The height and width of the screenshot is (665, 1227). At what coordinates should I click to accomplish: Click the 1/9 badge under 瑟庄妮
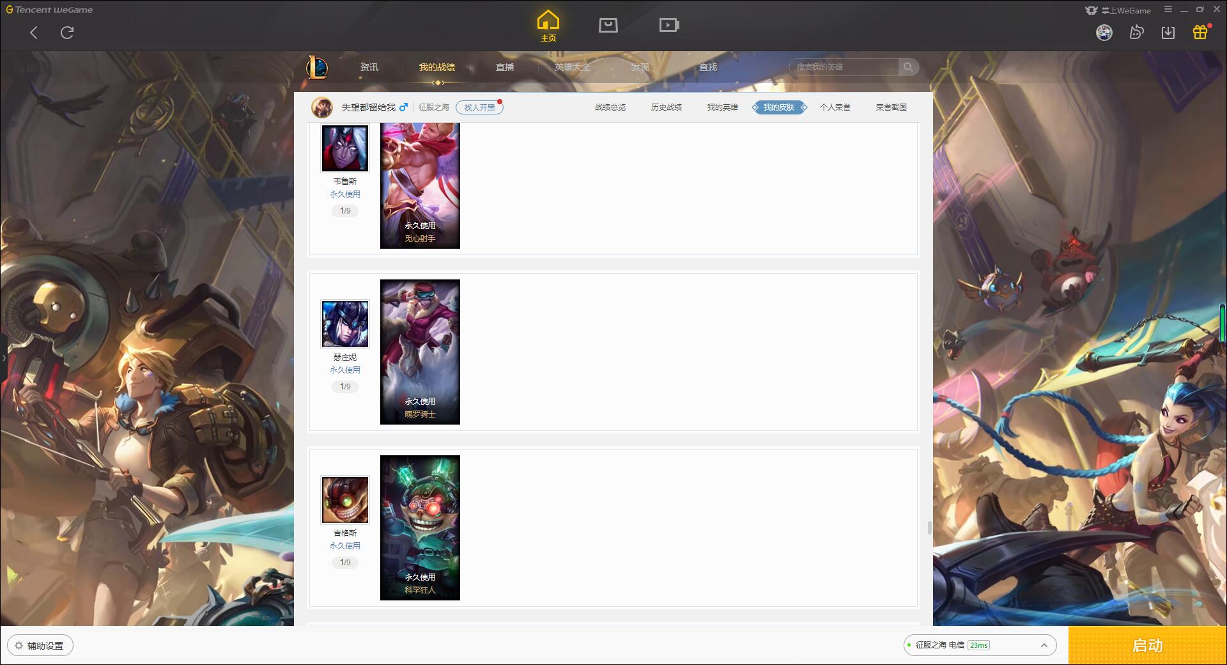345,387
